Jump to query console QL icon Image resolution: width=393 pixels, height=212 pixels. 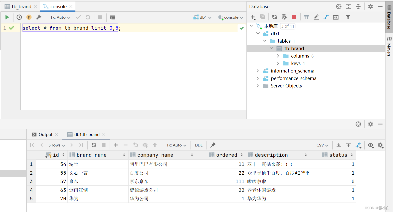336,17
